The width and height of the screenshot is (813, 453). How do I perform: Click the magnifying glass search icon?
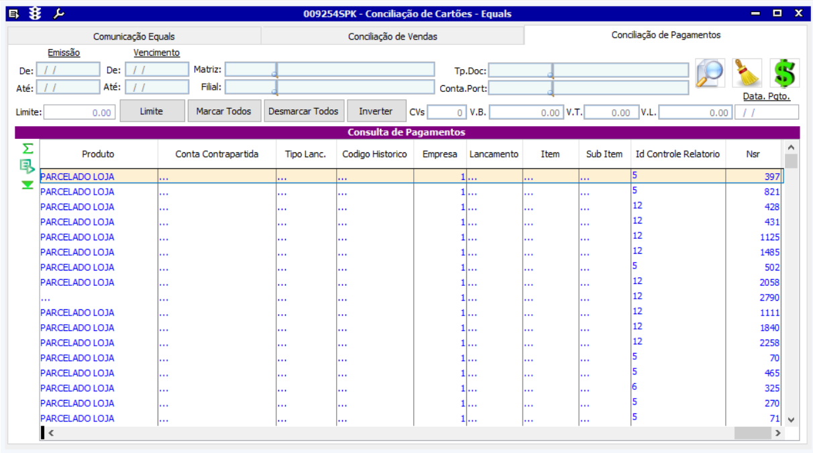tap(709, 72)
